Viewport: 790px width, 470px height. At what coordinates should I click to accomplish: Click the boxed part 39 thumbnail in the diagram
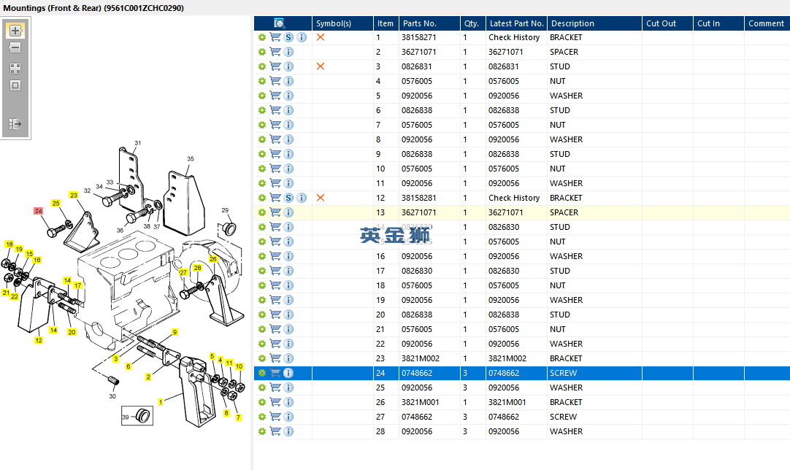[x=137, y=416]
